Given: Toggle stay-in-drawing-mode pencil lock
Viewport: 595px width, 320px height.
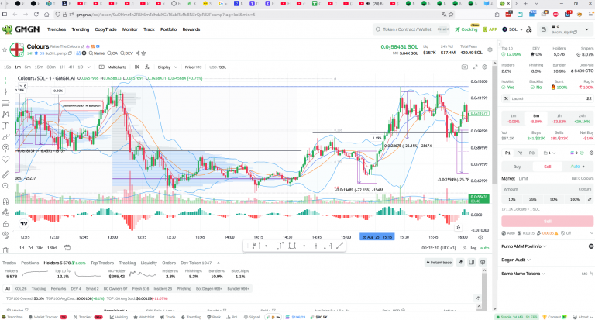Looking at the screenshot, I should (5, 212).
